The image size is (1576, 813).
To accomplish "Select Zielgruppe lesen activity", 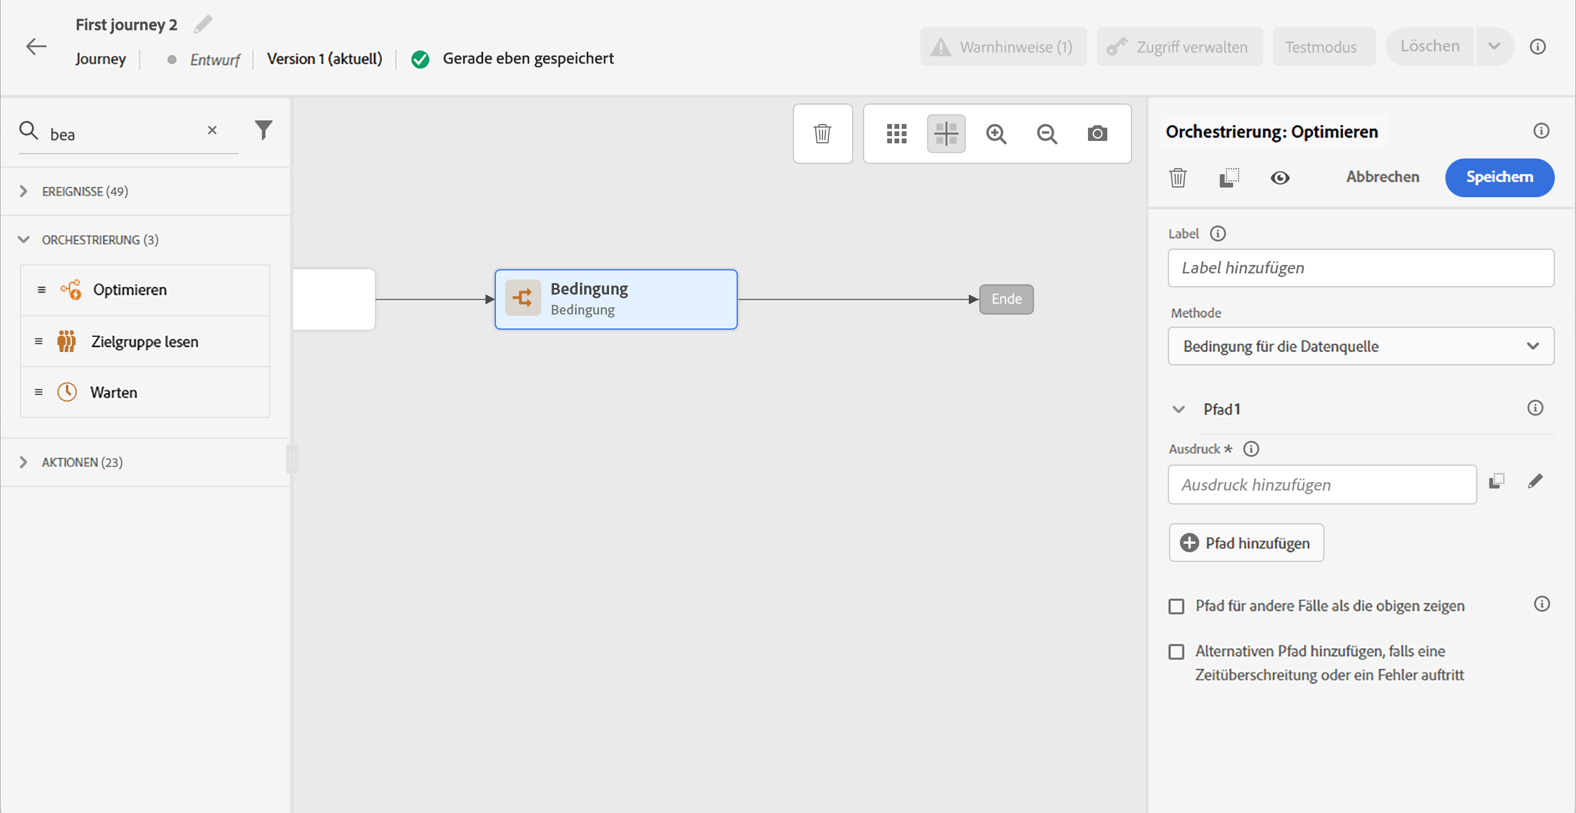I will [x=145, y=341].
